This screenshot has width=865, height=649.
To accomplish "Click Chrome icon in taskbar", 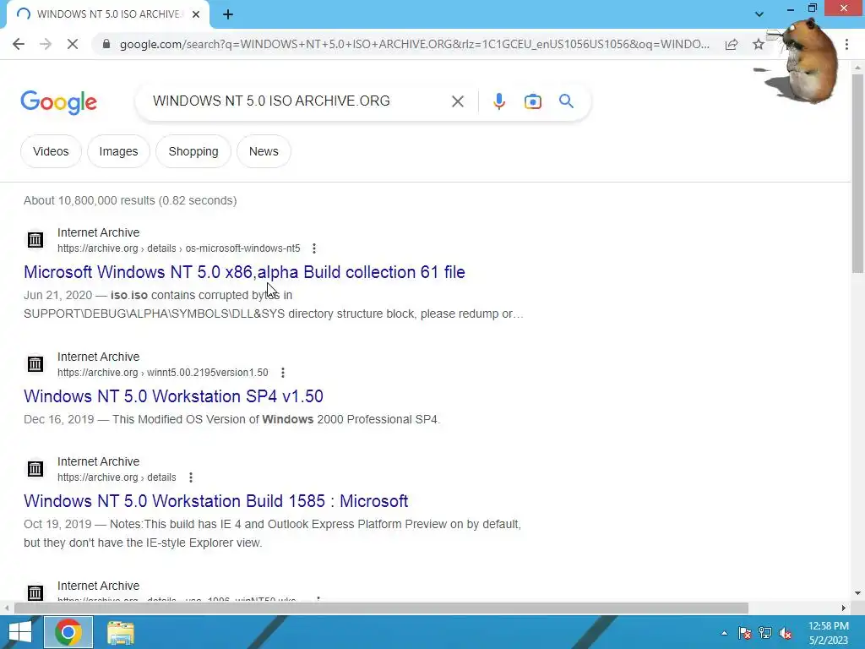I will point(68,632).
